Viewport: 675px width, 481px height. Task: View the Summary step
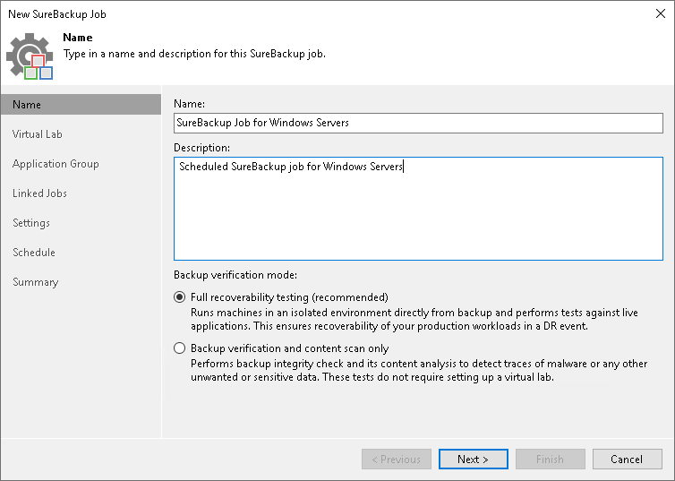pyautogui.click(x=35, y=282)
